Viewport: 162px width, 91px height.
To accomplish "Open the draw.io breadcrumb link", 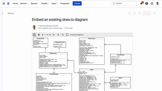I will (11, 13).
